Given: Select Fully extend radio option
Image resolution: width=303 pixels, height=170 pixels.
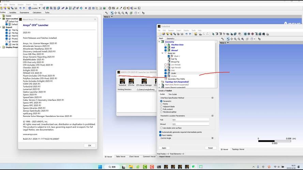Looking at the screenshot, I should [x=161, y=109].
